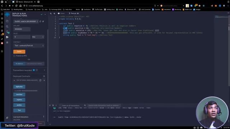Remove the deployed Test contract instance
The width and height of the screenshot is (230, 129).
pyautogui.click(x=44, y=80)
